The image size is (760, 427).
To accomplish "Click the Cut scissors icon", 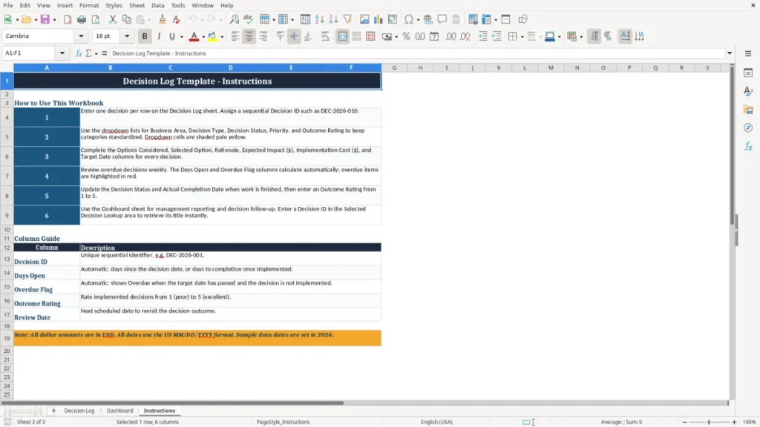I will [x=113, y=19].
